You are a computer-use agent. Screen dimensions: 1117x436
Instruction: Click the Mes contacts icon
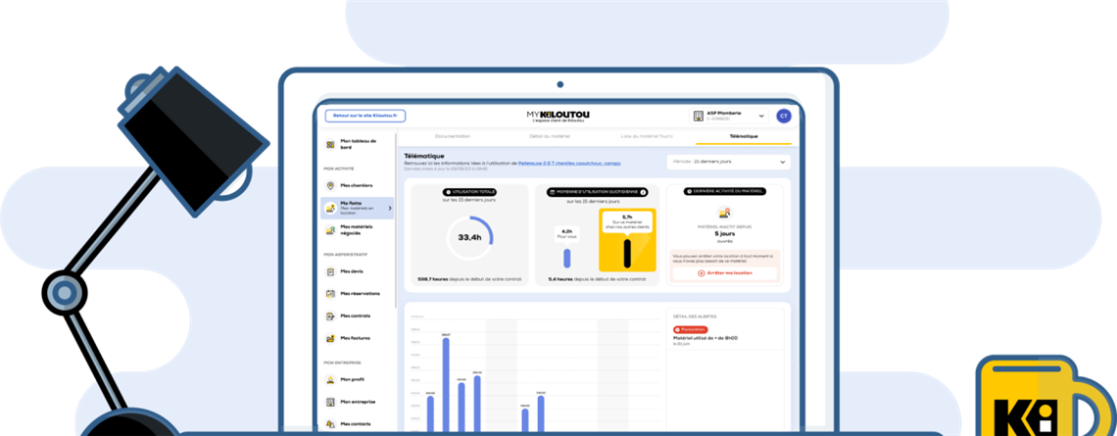[x=330, y=424]
